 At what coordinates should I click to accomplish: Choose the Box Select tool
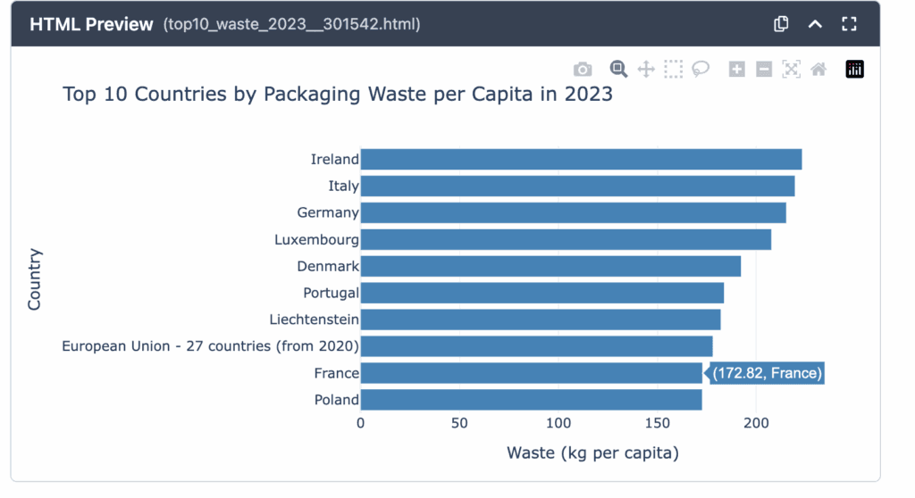(x=673, y=70)
